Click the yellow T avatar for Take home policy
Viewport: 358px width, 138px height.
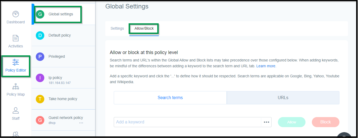tap(40, 99)
